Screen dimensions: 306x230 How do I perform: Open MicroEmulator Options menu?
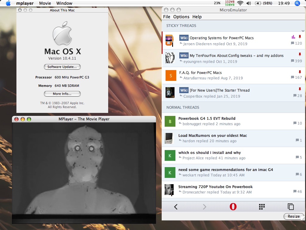coord(181,17)
